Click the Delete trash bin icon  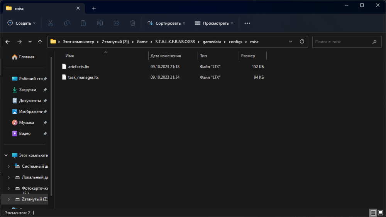pos(133,23)
